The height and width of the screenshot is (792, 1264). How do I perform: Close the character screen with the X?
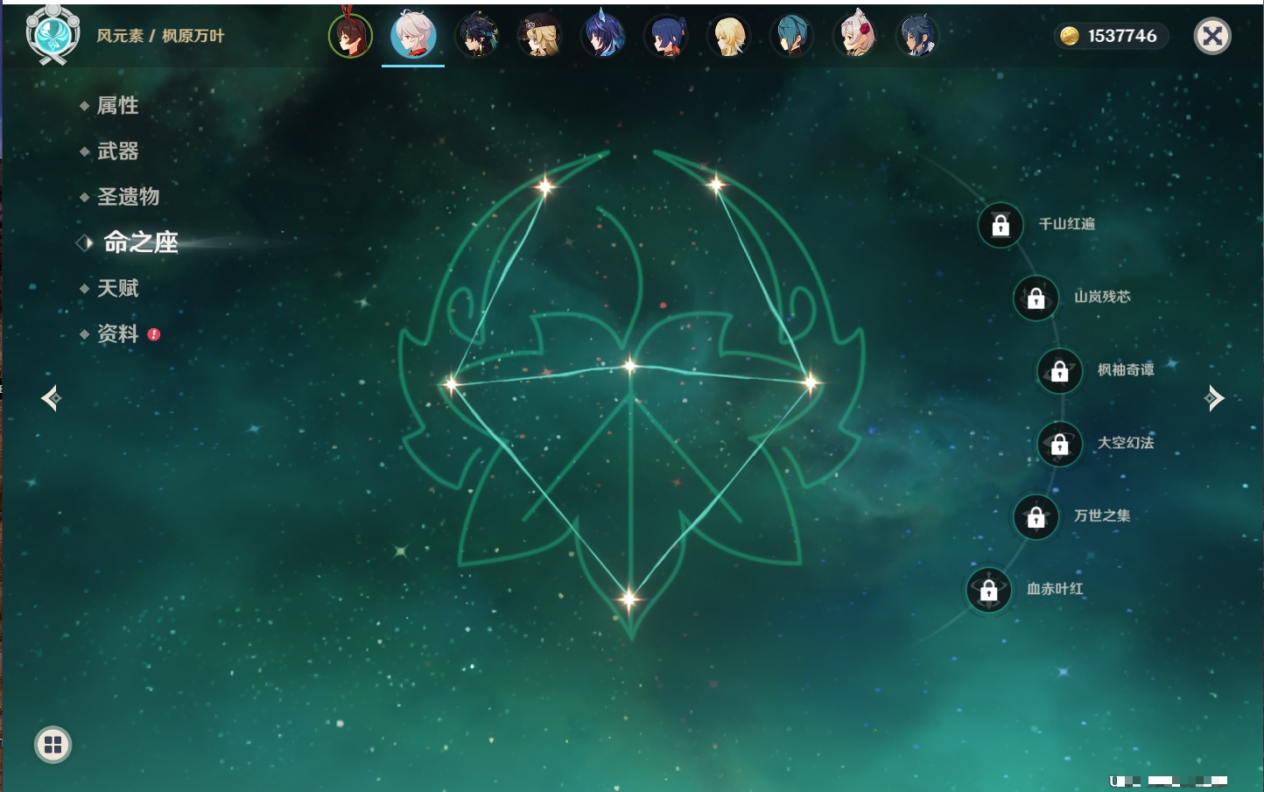[x=1212, y=36]
